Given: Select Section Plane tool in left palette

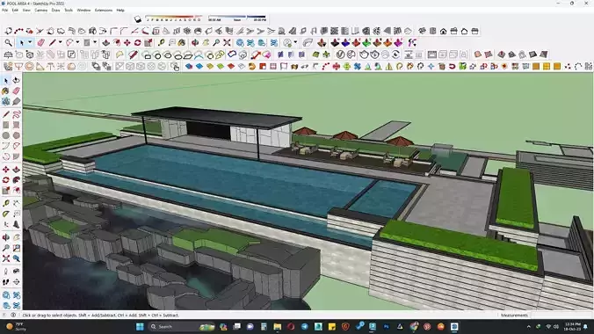Looking at the screenshot, I should click(17, 281).
